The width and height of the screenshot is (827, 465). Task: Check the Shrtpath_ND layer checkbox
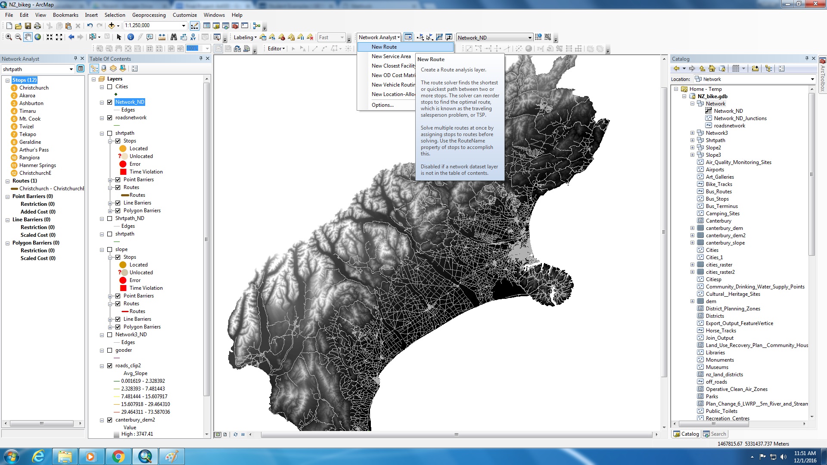pos(109,218)
